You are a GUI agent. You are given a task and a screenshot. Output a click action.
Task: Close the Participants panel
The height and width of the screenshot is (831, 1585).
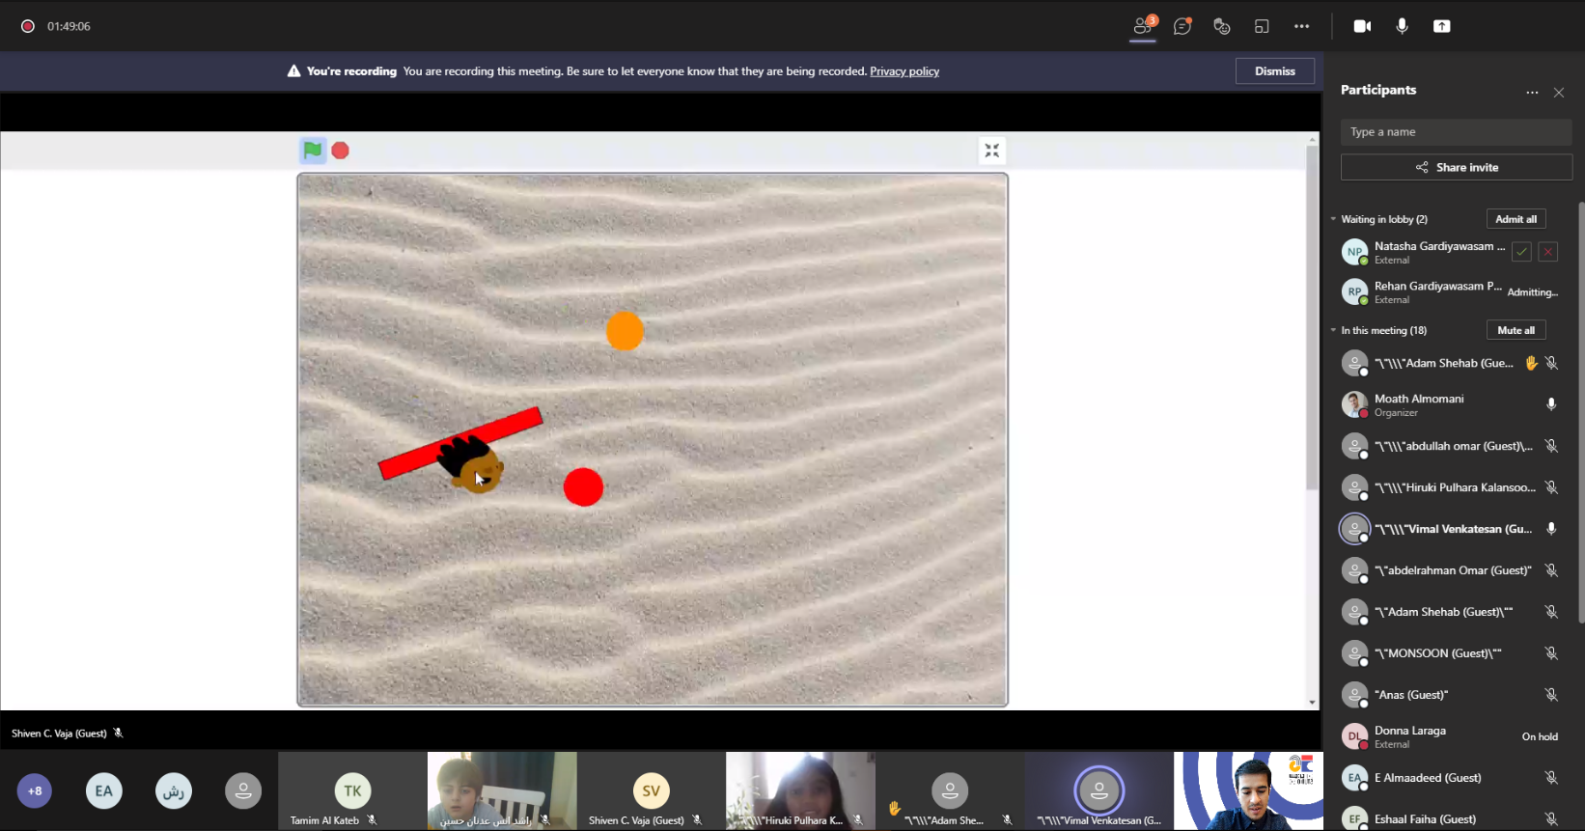point(1559,93)
